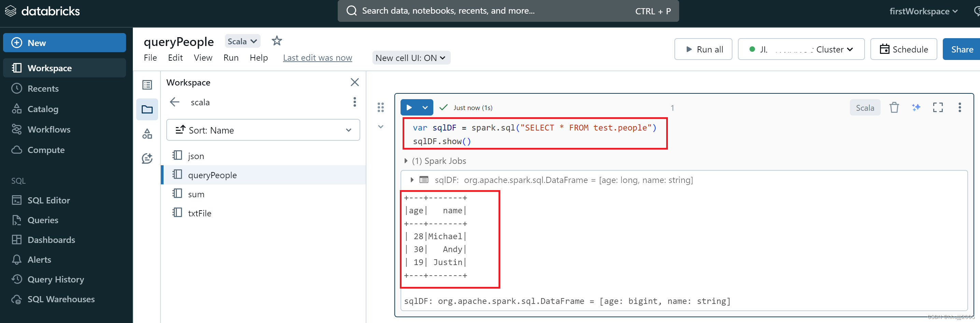Click the Michael row in output
Image resolution: width=980 pixels, height=323 pixels.
coord(436,236)
